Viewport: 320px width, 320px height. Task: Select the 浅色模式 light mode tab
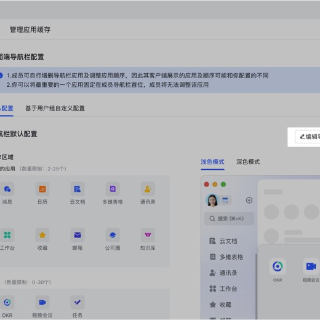point(212,162)
